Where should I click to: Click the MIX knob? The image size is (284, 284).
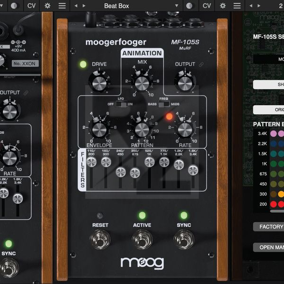point(142,83)
